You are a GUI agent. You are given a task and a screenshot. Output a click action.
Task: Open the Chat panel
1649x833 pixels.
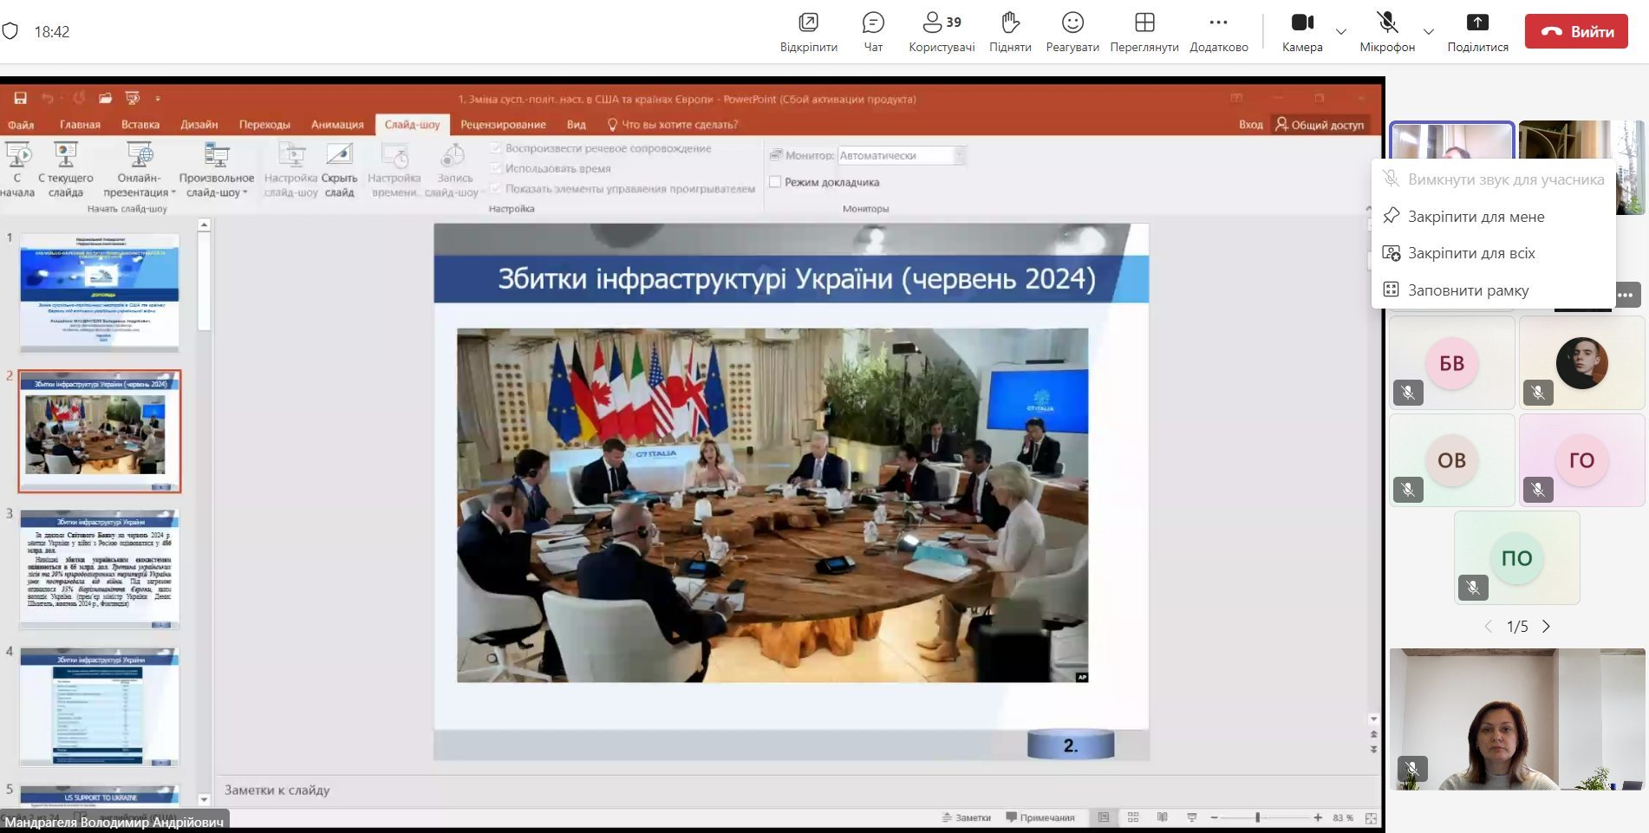tap(873, 31)
